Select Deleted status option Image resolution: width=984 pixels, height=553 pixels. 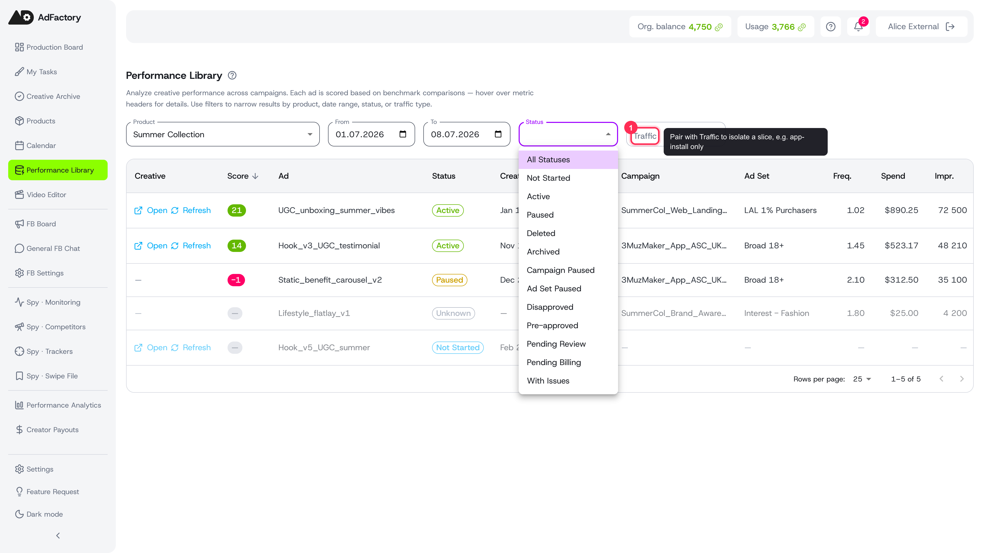point(568,233)
